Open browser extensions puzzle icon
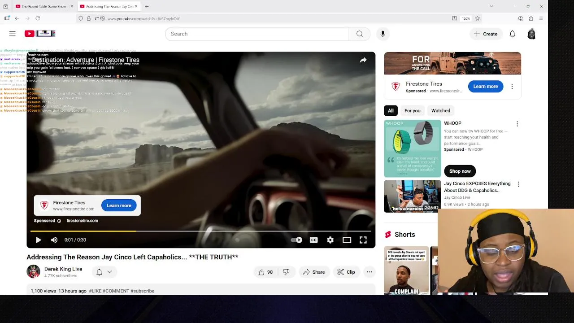Viewport: 574px width, 323px height. pyautogui.click(x=531, y=18)
